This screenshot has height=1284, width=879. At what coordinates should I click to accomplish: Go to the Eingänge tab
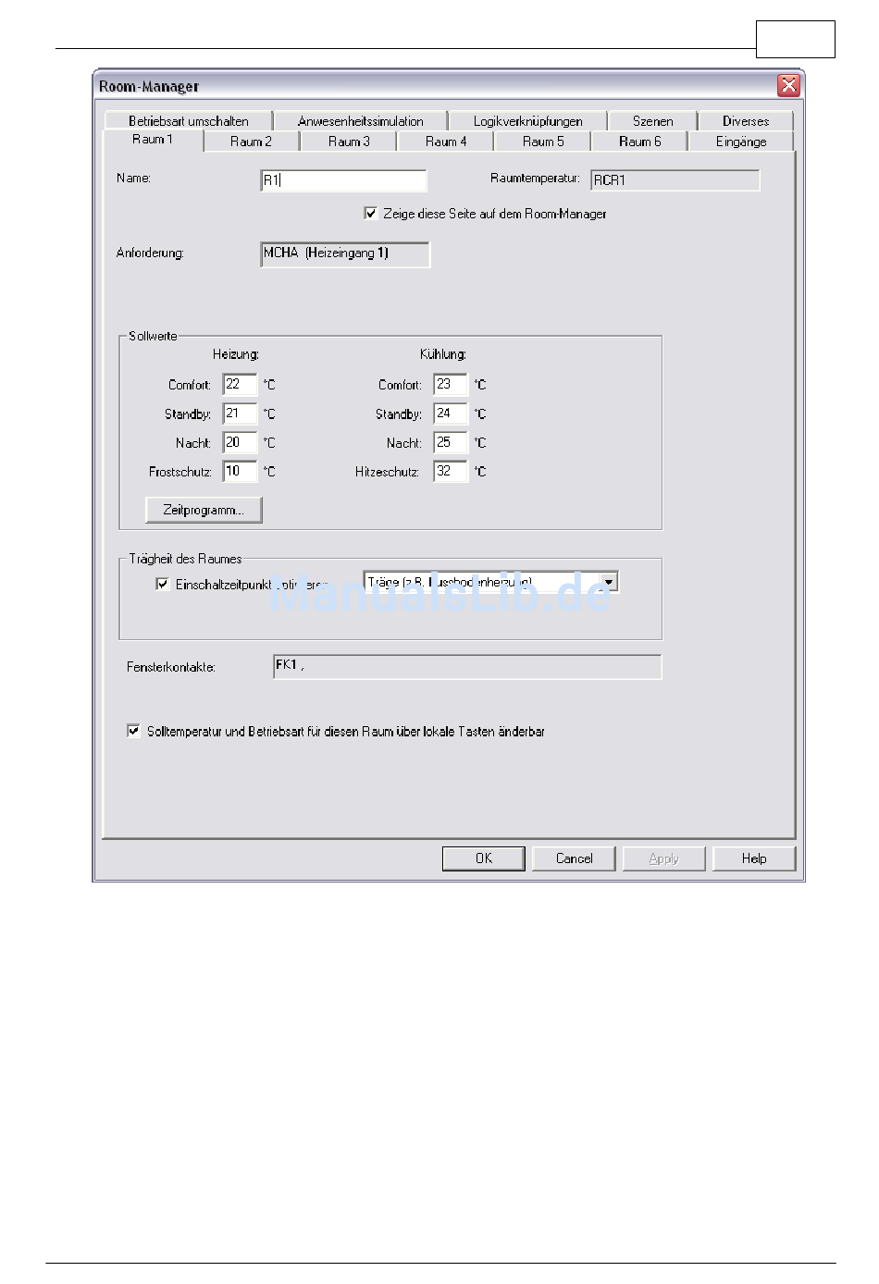click(x=741, y=142)
